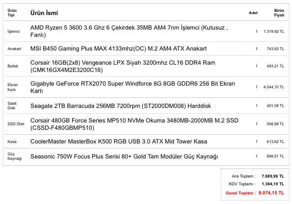The width and height of the screenshot is (292, 204).
Task: Click the 'Ürün Tipi' column header
Action: tap(12, 13)
